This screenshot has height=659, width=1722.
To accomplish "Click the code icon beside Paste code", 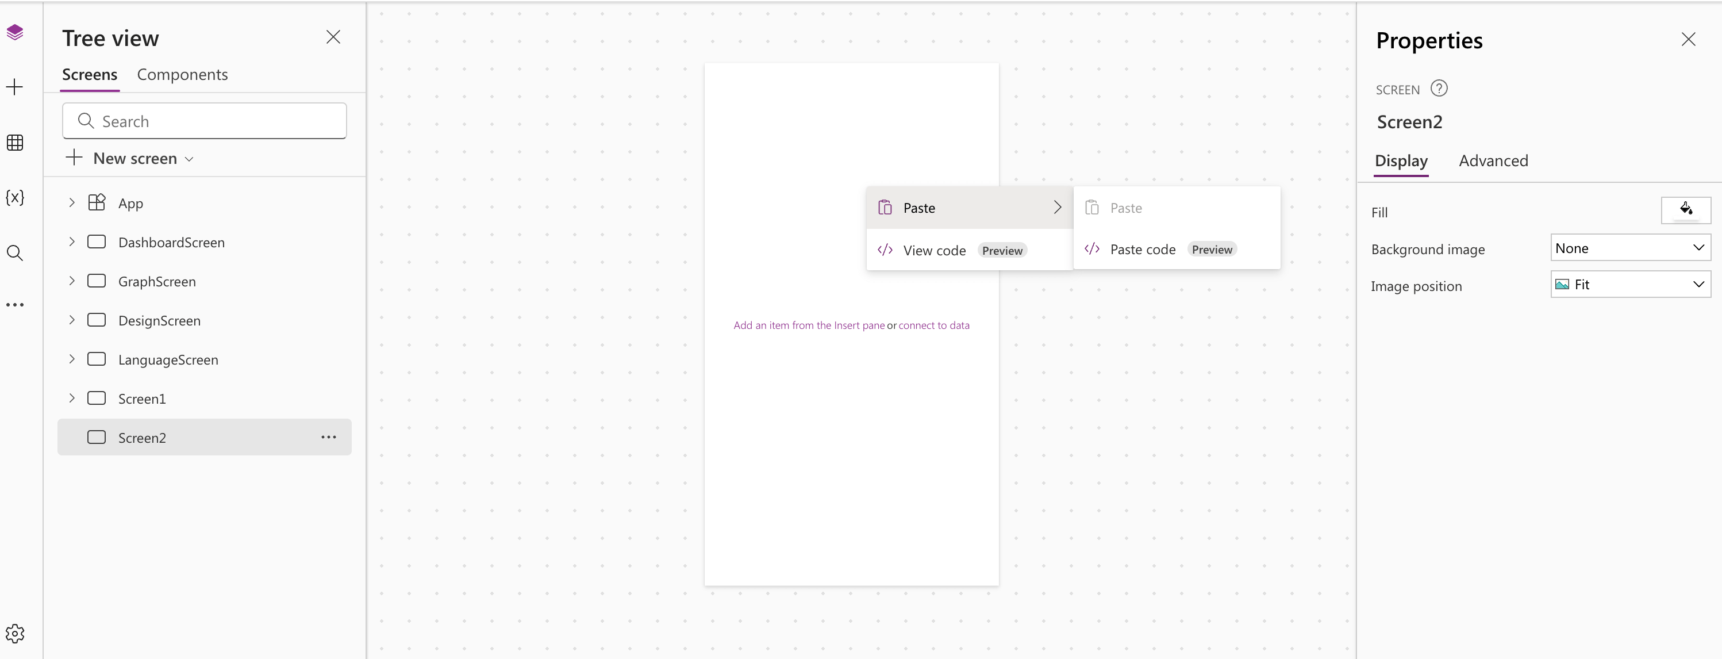I will coord(1092,249).
